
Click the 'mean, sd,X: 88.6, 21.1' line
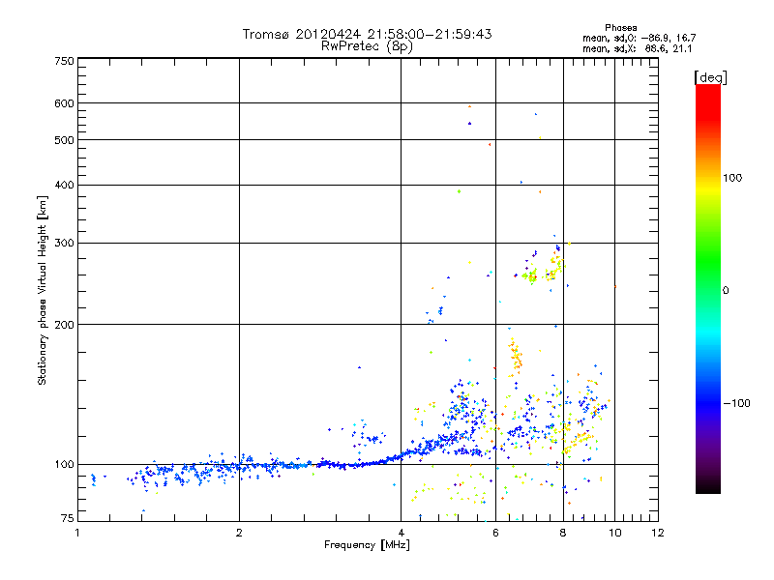coord(637,48)
